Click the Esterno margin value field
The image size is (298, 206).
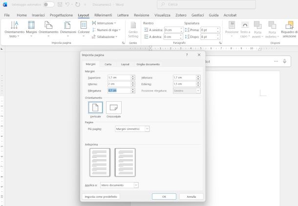pos(185,84)
